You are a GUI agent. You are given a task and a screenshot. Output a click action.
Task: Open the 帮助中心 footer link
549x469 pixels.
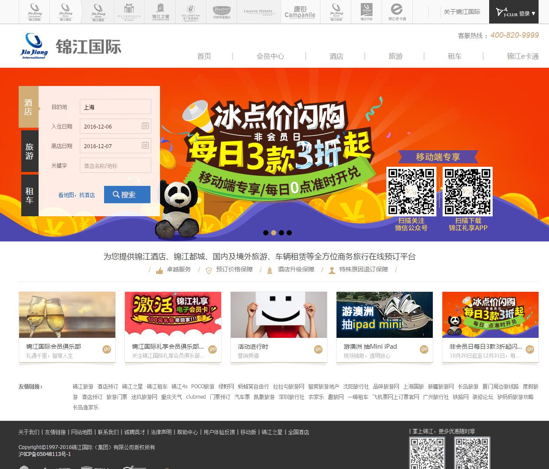[187, 432]
